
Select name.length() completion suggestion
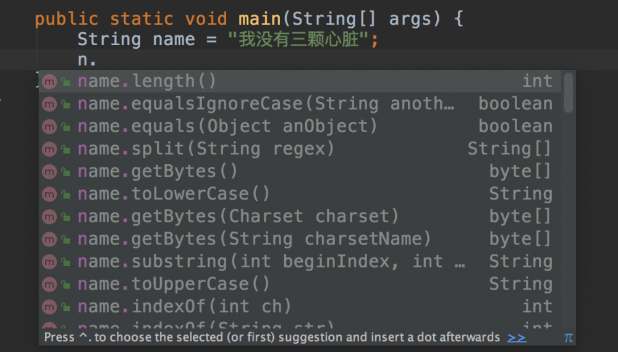(147, 82)
